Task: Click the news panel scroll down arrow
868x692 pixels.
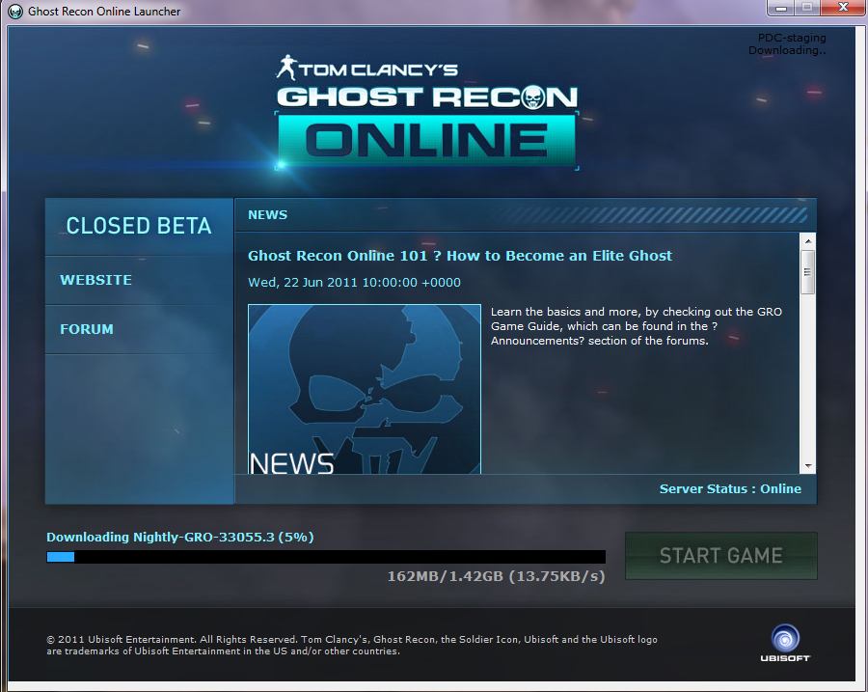Action: [808, 466]
